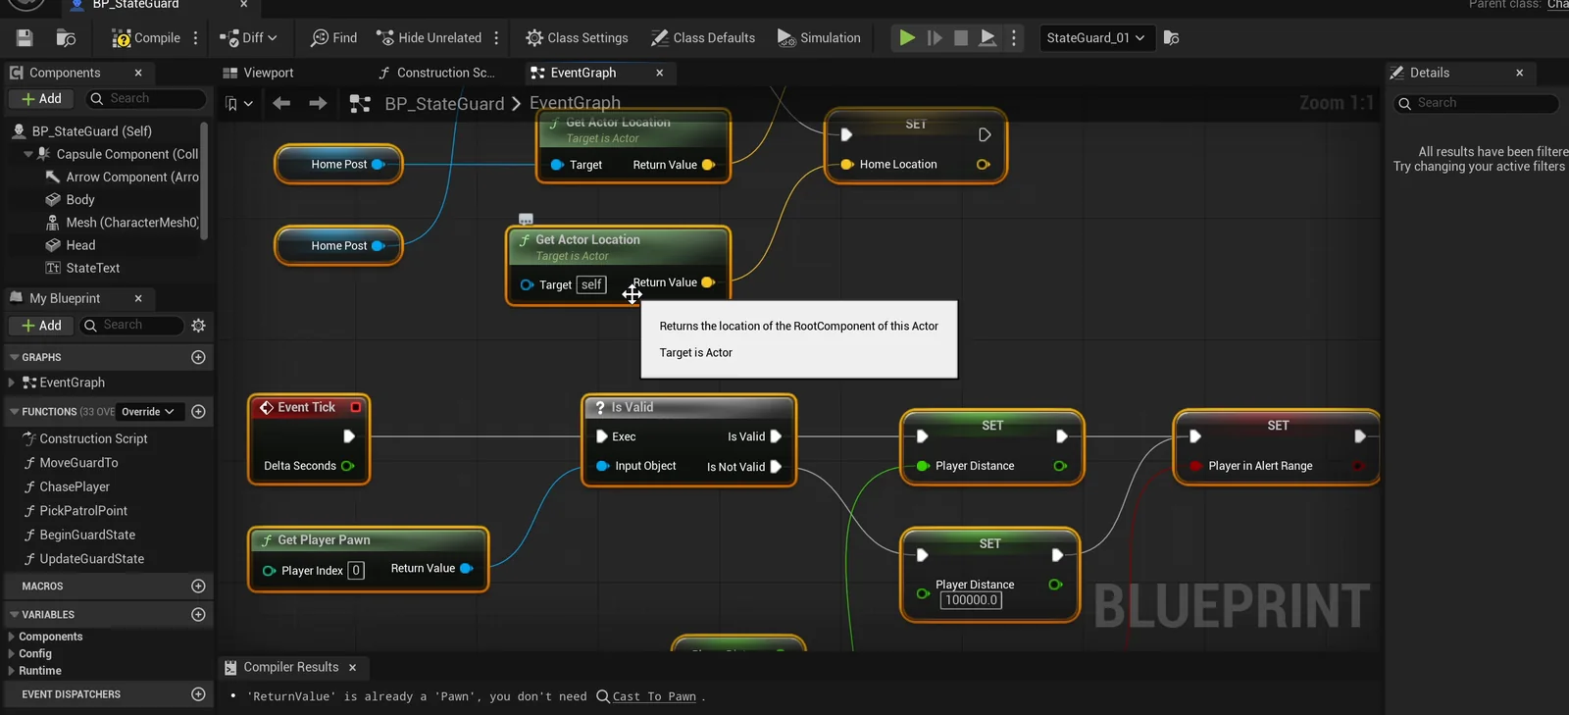The image size is (1569, 715).
Task: Click Add in Components panel
Action: click(41, 99)
